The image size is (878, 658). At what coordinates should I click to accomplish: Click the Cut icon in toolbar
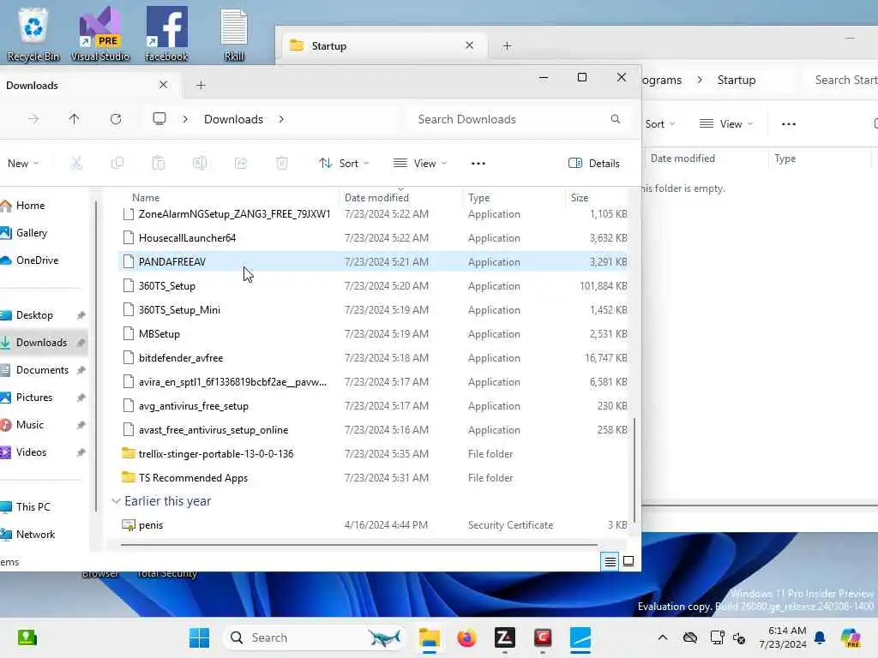point(76,164)
